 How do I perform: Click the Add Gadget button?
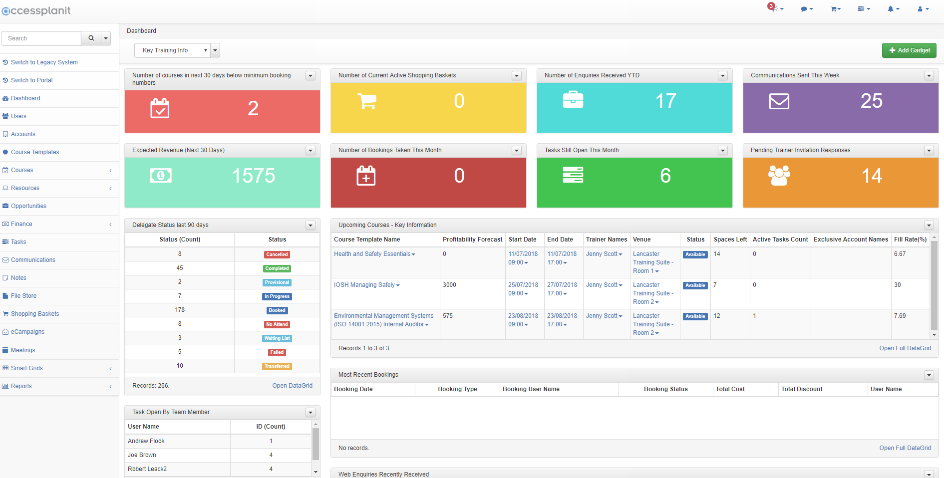[909, 50]
